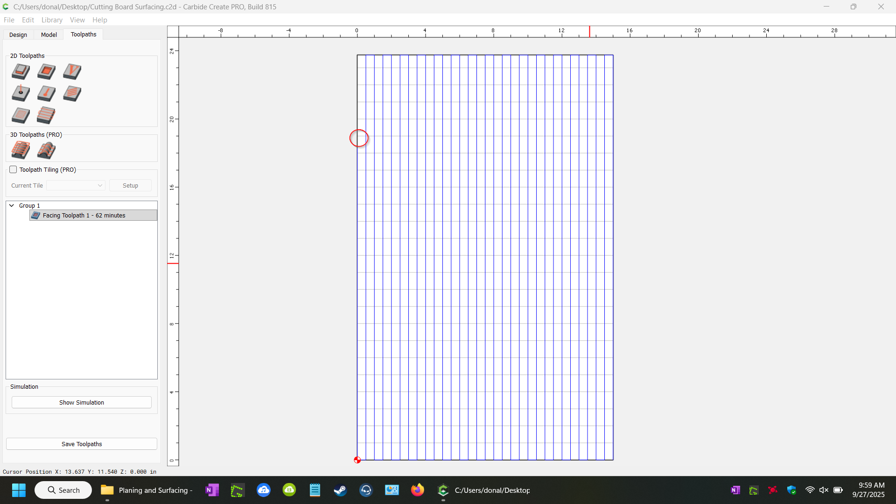Select the Pocket toolpath icon
The width and height of the screenshot is (896, 504).
coord(46,71)
